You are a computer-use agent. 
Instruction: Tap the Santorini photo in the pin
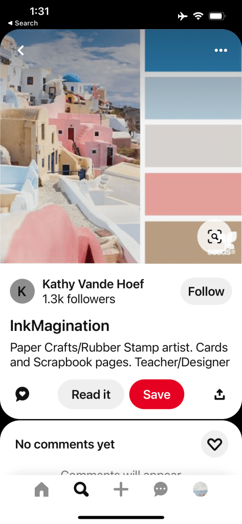[x=70, y=146]
